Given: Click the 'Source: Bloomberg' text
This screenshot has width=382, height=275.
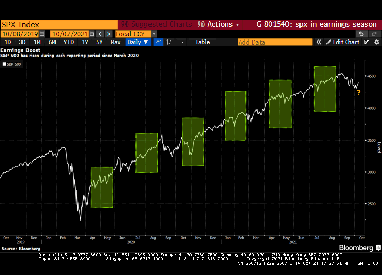Looking at the screenshot, I should pyautogui.click(x=21, y=249).
